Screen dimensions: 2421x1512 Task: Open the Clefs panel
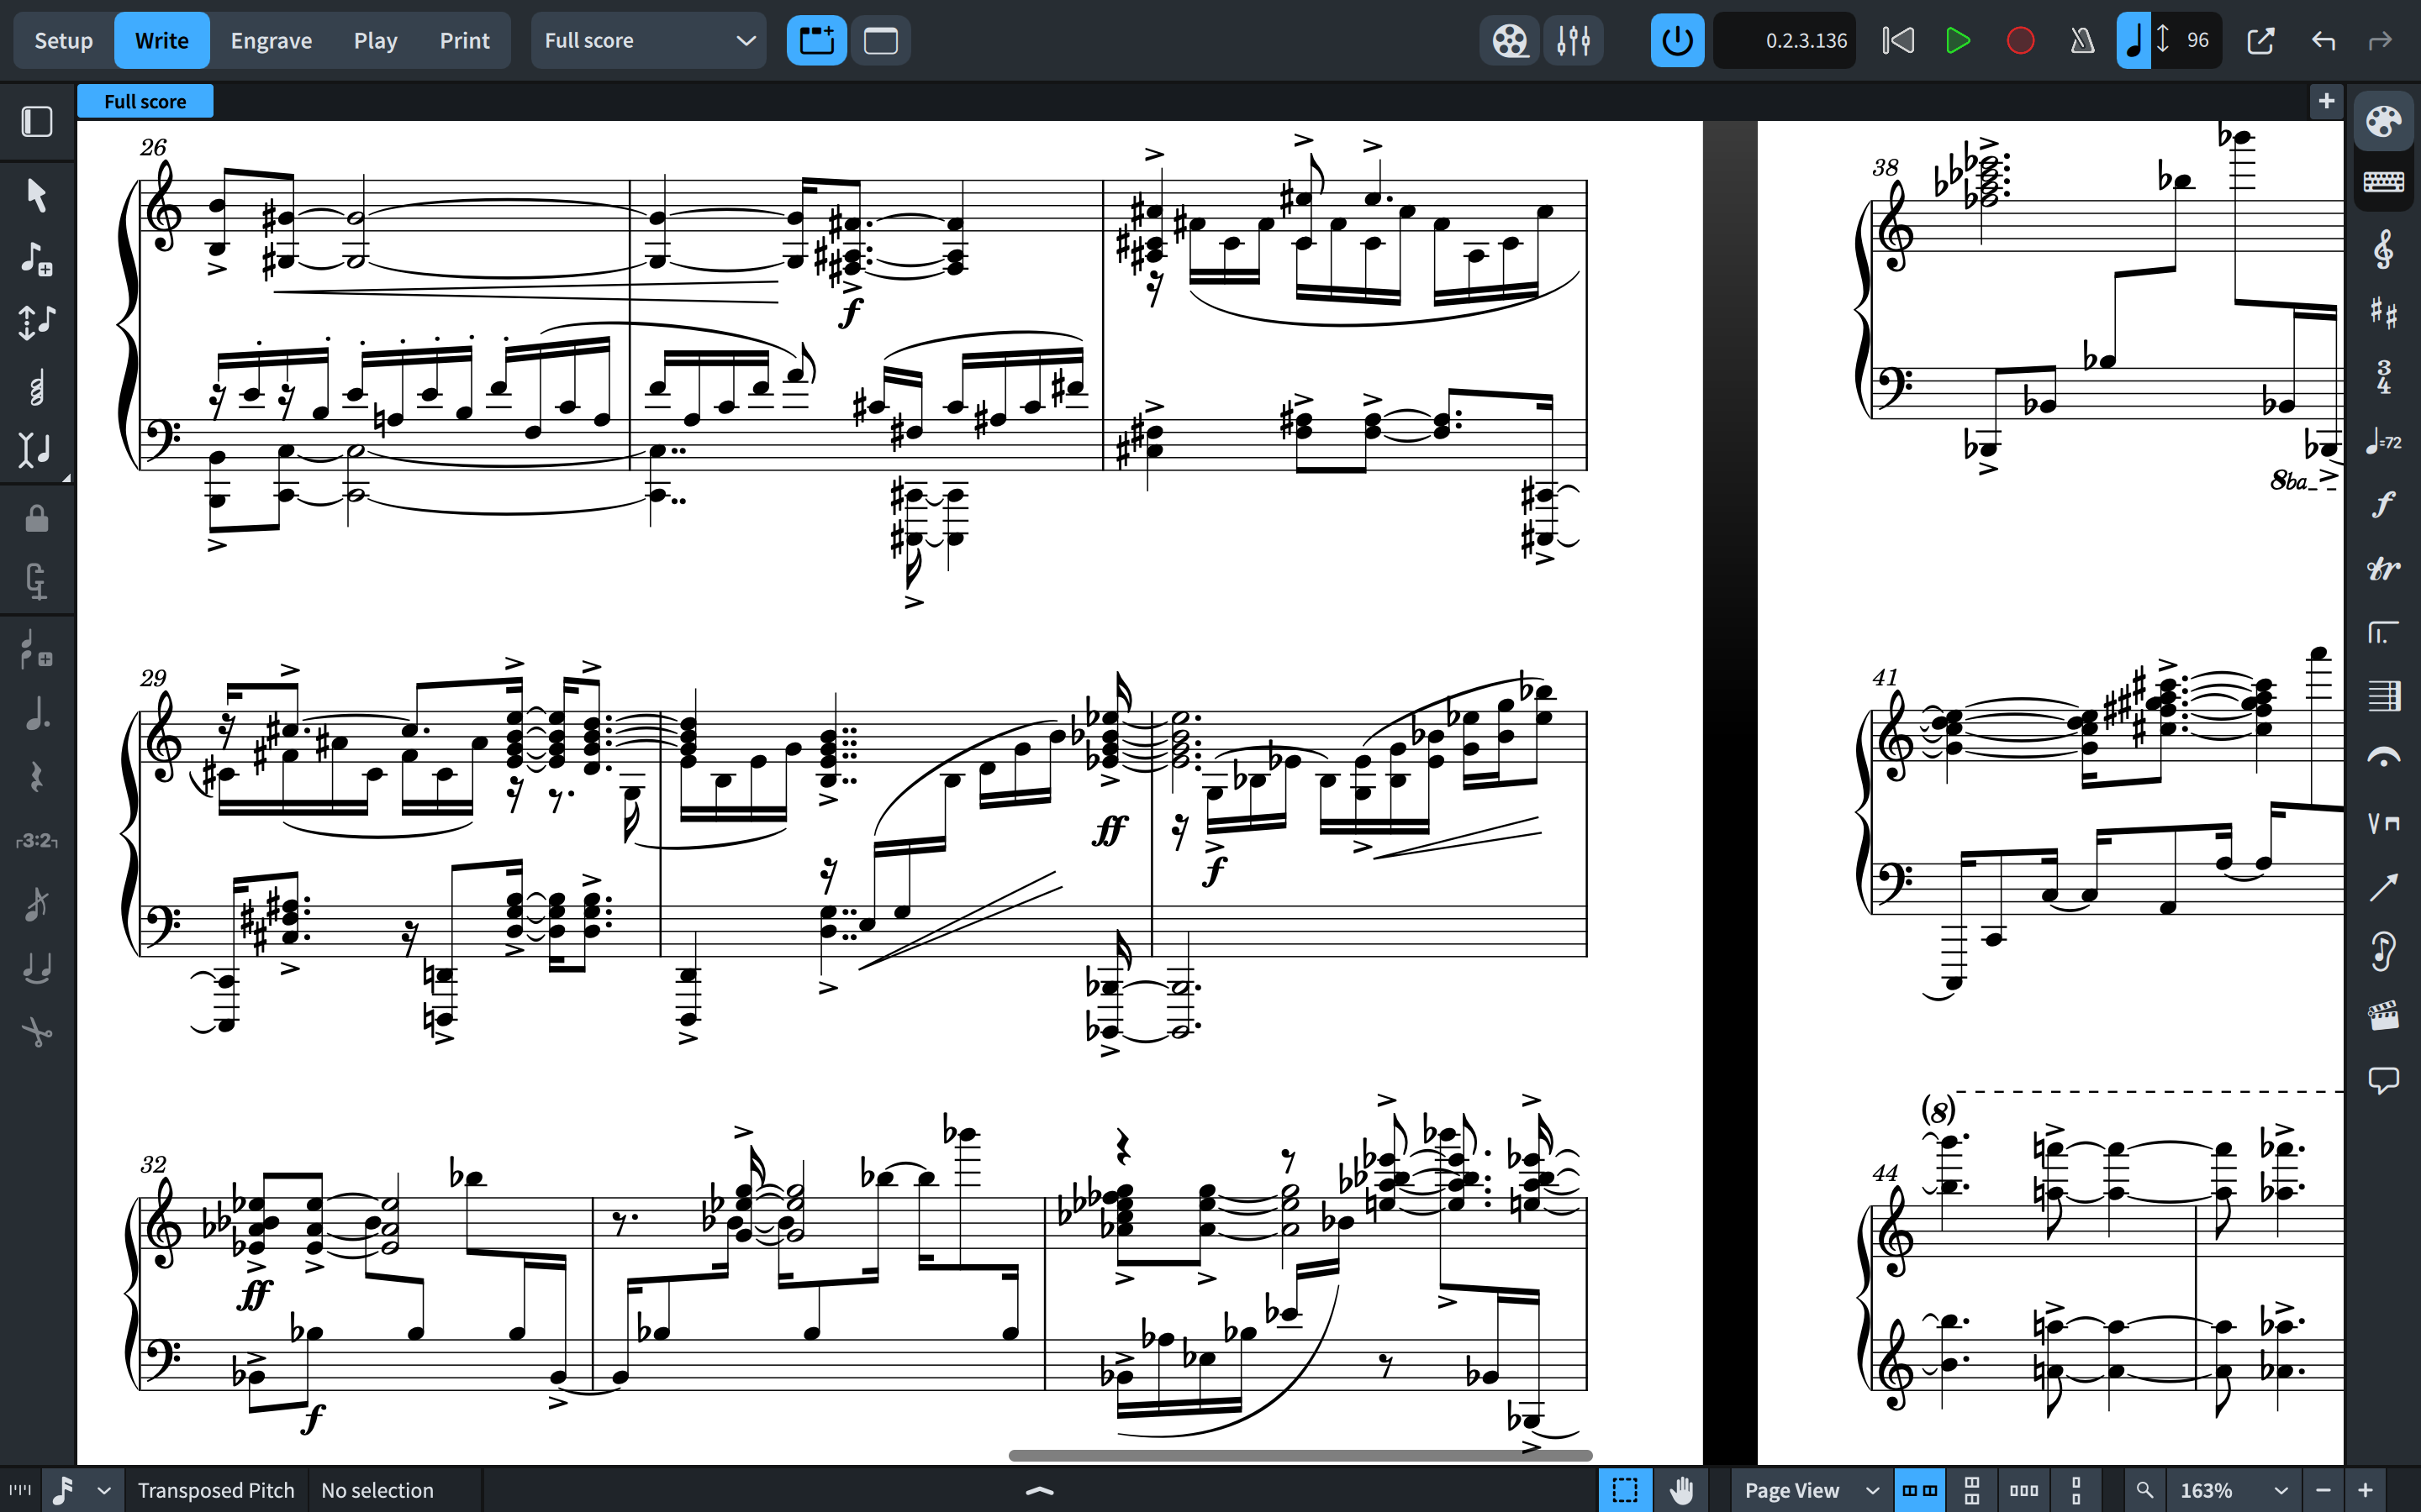click(x=2383, y=250)
